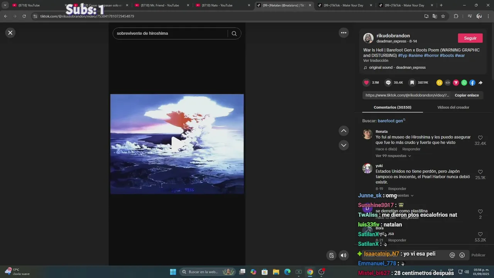The width and height of the screenshot is (494, 278).
Task: Open #anime hashtag link
Action: 416,56
